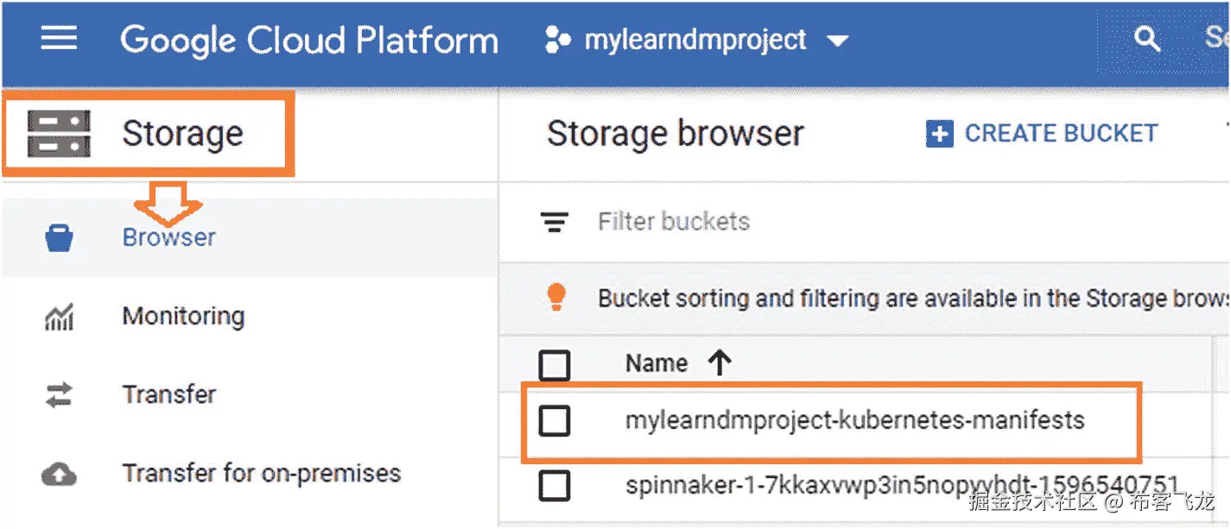Open the mylearndmproject-kubernetes-manifests bucket link
Viewport: 1231px width, 529px height.
pyautogui.click(x=854, y=421)
